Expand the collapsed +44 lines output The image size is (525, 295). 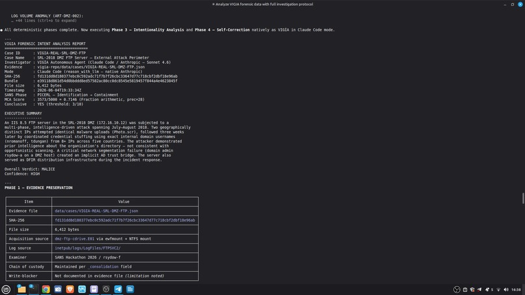pos(44,20)
